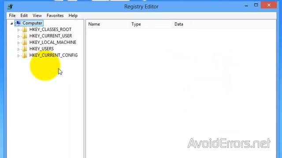Click the Registry Editor title bar icon
The height and width of the screenshot is (158, 282).
click(x=10, y=7)
